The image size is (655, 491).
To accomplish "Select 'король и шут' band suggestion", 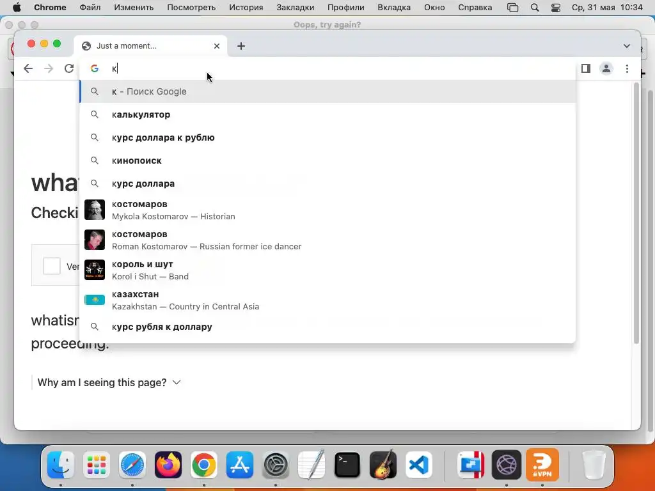I will [x=327, y=270].
